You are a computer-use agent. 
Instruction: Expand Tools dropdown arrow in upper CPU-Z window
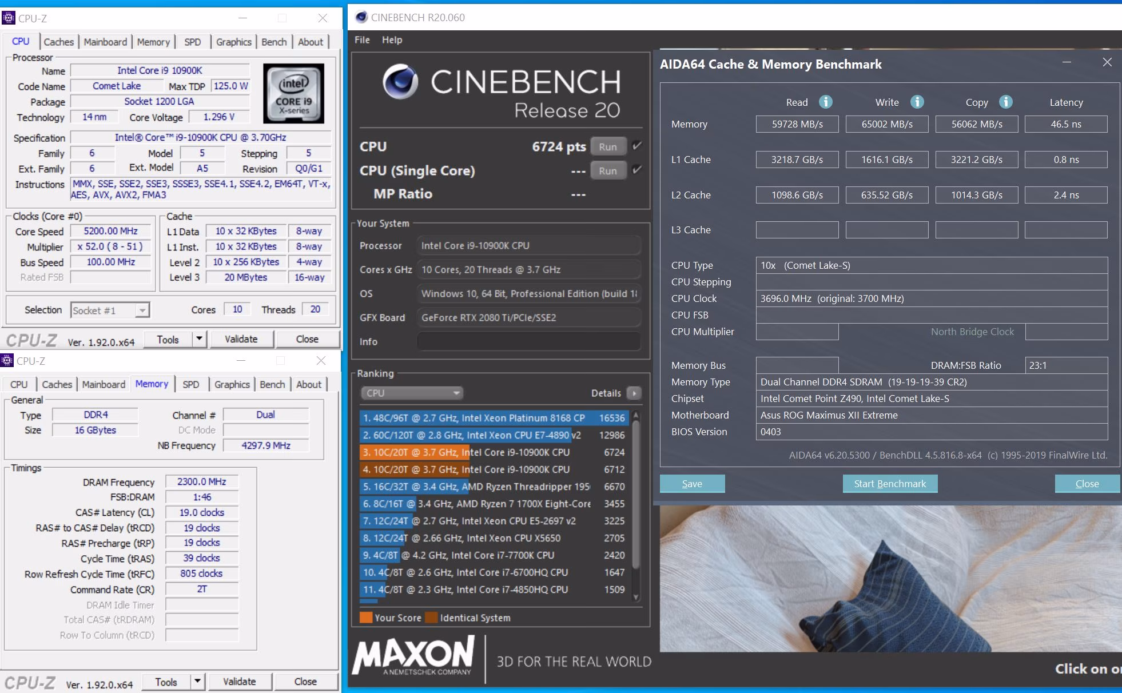coord(198,339)
